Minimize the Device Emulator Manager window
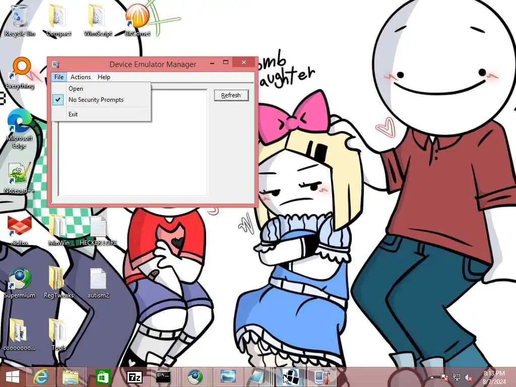 pos(212,62)
